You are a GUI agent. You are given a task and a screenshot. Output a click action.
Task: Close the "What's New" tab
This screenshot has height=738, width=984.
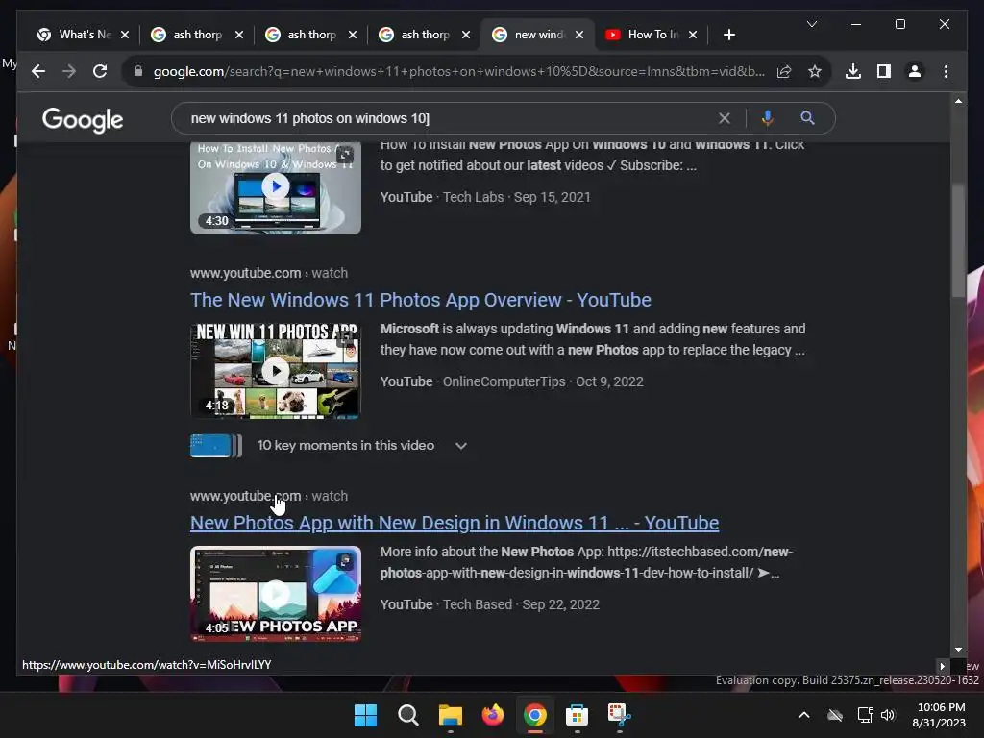click(x=125, y=35)
